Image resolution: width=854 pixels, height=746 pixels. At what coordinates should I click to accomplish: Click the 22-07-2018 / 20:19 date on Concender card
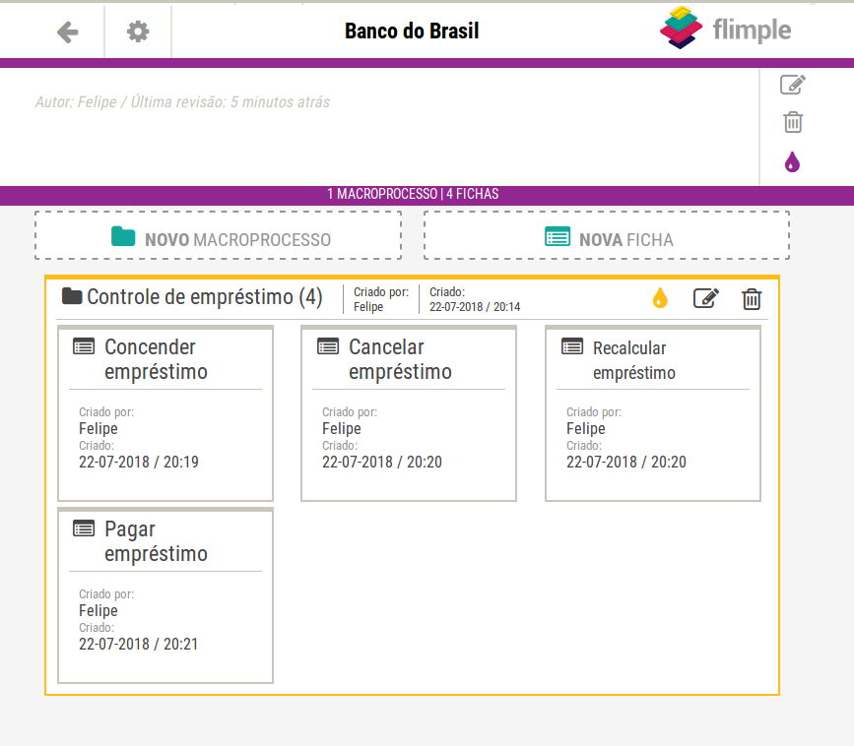(138, 462)
